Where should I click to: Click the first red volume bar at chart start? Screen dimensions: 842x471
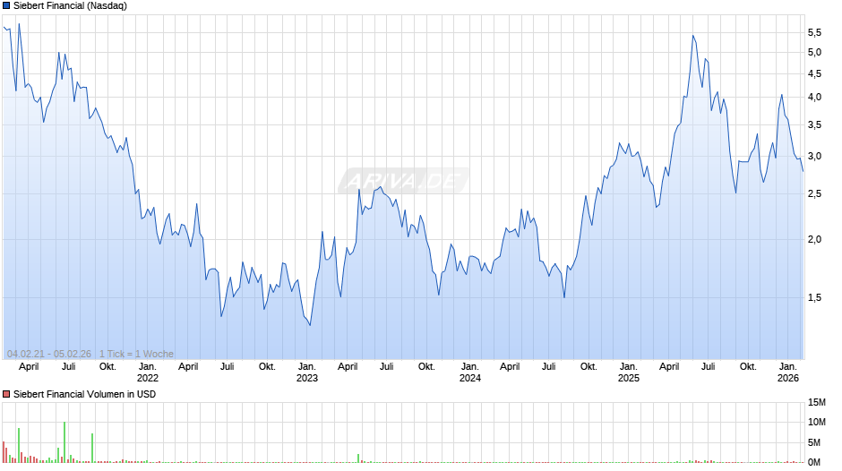4,451
